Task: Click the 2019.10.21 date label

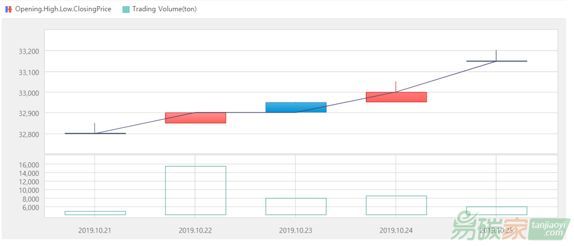Action: click(95, 230)
